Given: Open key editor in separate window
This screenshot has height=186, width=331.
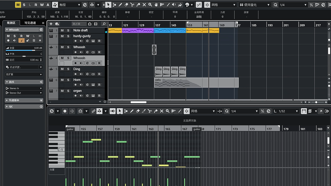Looking at the screenshot, I should [321, 111].
